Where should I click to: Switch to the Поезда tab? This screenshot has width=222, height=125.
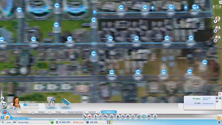click(x=58, y=112)
